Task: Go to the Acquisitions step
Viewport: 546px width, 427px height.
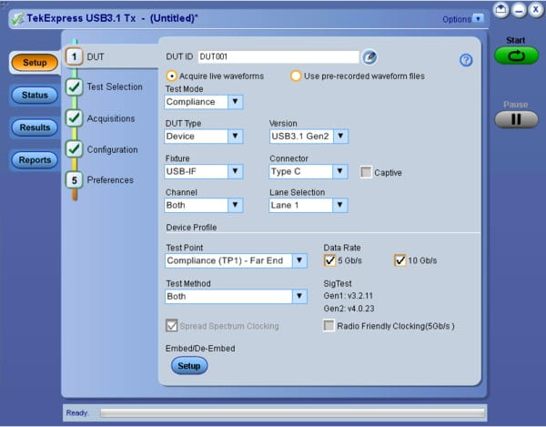Action: pyautogui.click(x=111, y=118)
